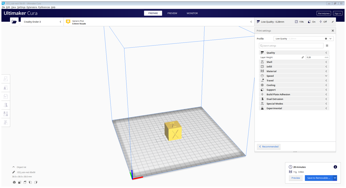Image resolution: width=346 pixels, height=188 pixels.
Task: Switch to Recommended print settings
Action: pos(268,147)
